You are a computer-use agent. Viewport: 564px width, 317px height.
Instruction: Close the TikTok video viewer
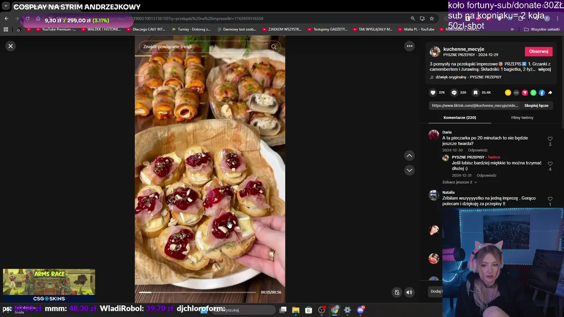tap(11, 46)
